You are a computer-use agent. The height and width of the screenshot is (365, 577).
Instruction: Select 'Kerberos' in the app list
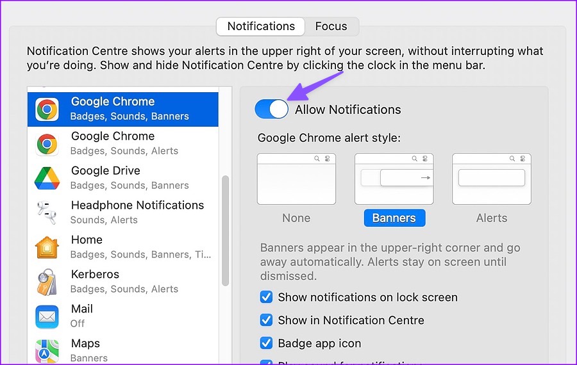point(95,274)
